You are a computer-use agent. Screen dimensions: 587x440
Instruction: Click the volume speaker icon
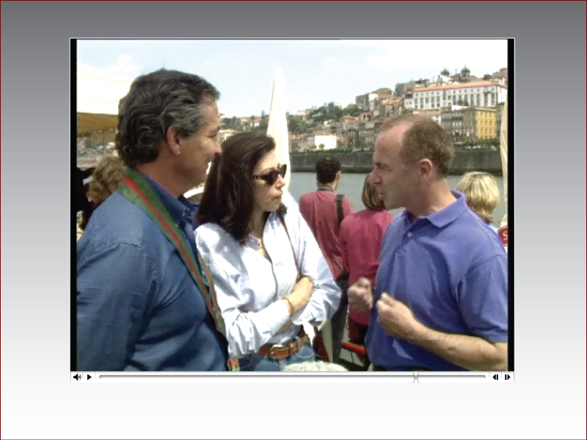click(77, 377)
